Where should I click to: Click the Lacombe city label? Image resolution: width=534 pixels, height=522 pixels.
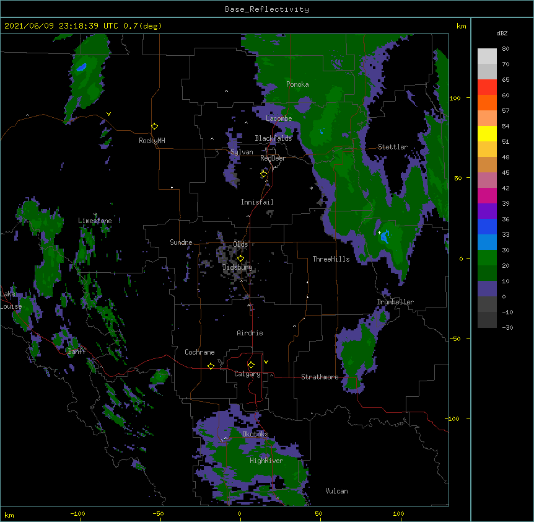[x=279, y=118]
